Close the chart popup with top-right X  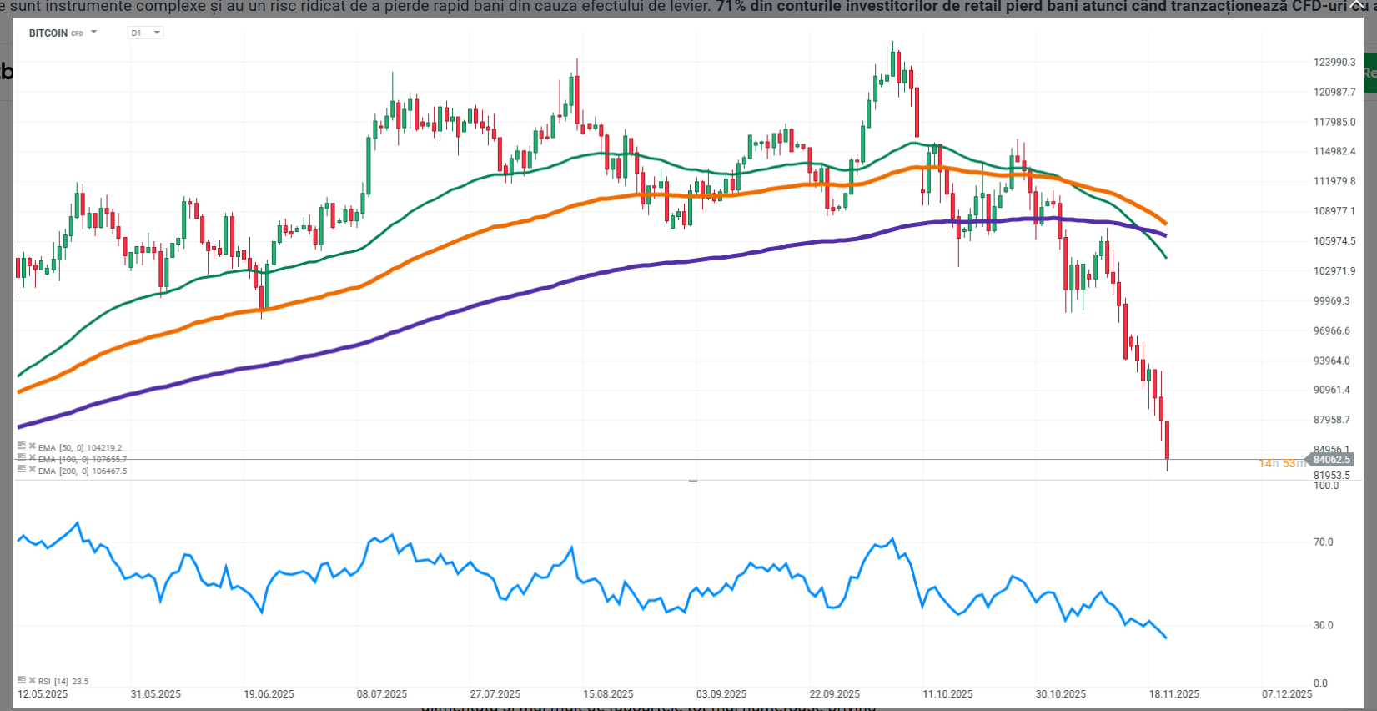click(1357, 5)
